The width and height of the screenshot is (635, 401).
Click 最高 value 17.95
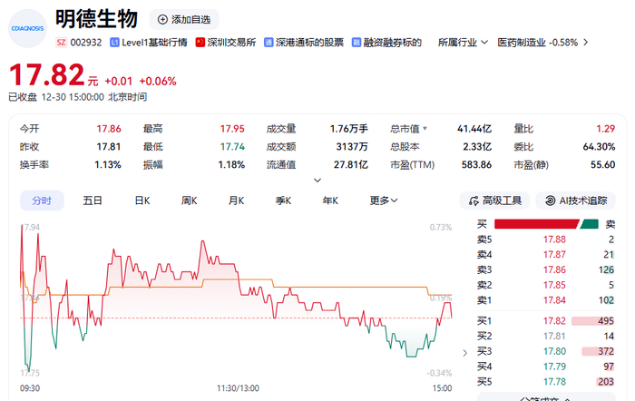(x=232, y=129)
